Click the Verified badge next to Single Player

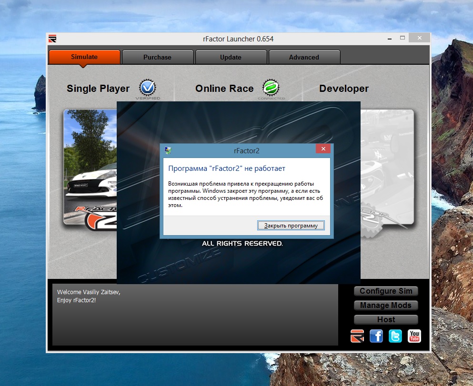pos(148,88)
